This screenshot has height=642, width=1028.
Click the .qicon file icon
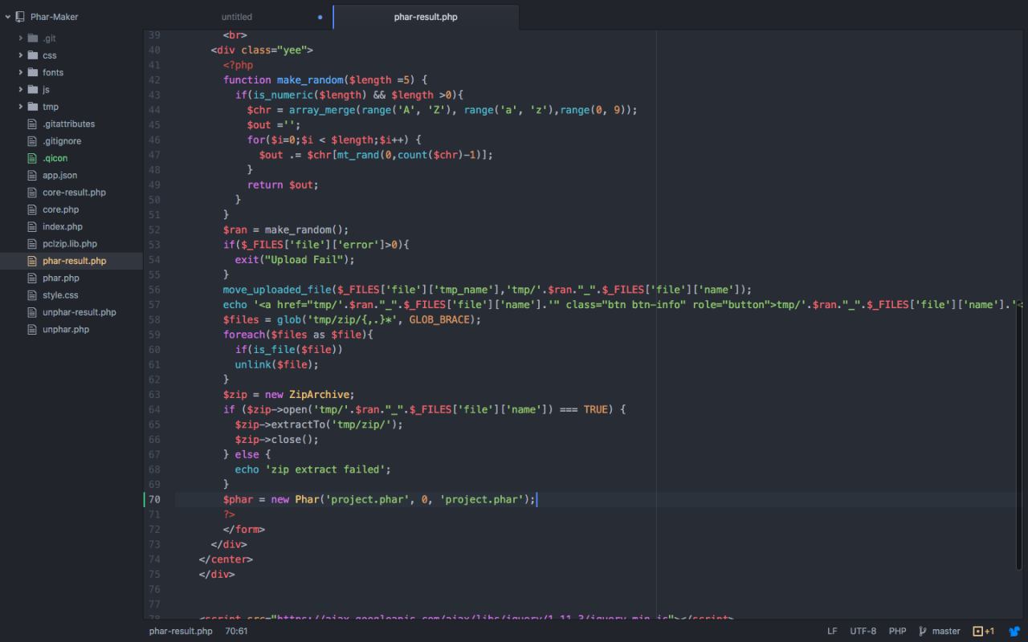(x=33, y=158)
